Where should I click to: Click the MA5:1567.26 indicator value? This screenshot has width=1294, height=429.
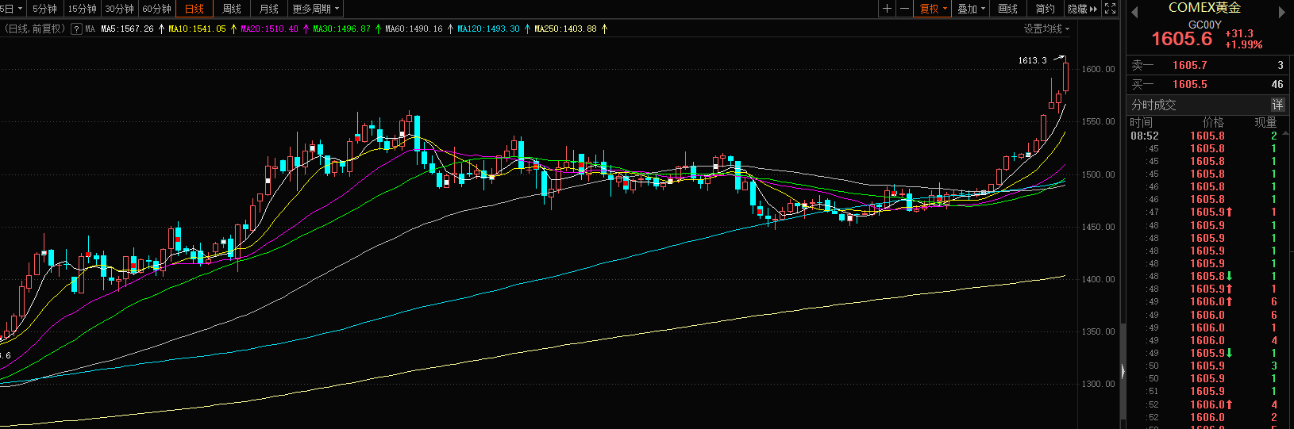tap(127, 29)
